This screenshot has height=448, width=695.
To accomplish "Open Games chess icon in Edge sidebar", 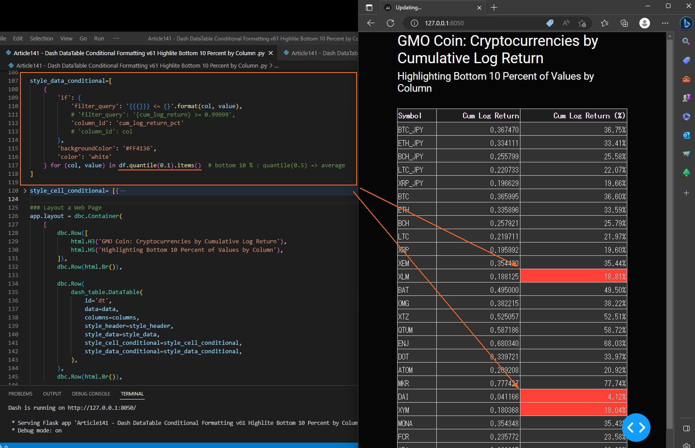I will [686, 97].
